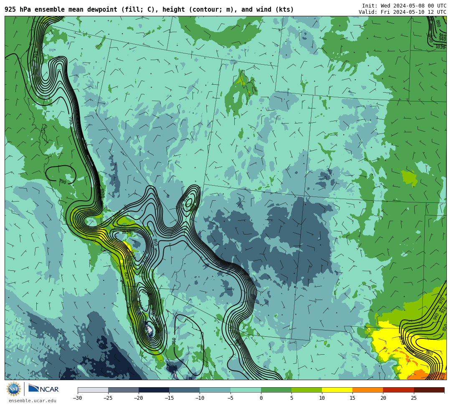Pick the teal -10 to -5 colorbar segment
The width and height of the screenshot is (451, 406).
point(215,390)
